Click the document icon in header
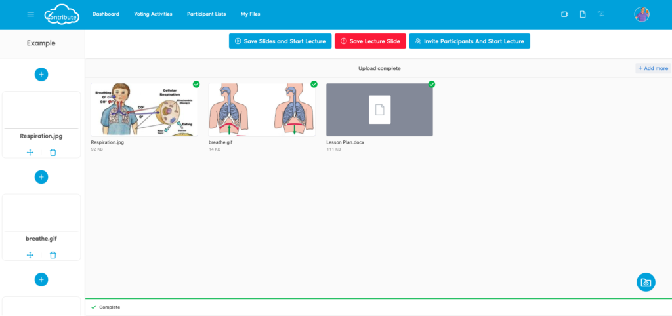Image resolution: width=672 pixels, height=316 pixels. [583, 14]
